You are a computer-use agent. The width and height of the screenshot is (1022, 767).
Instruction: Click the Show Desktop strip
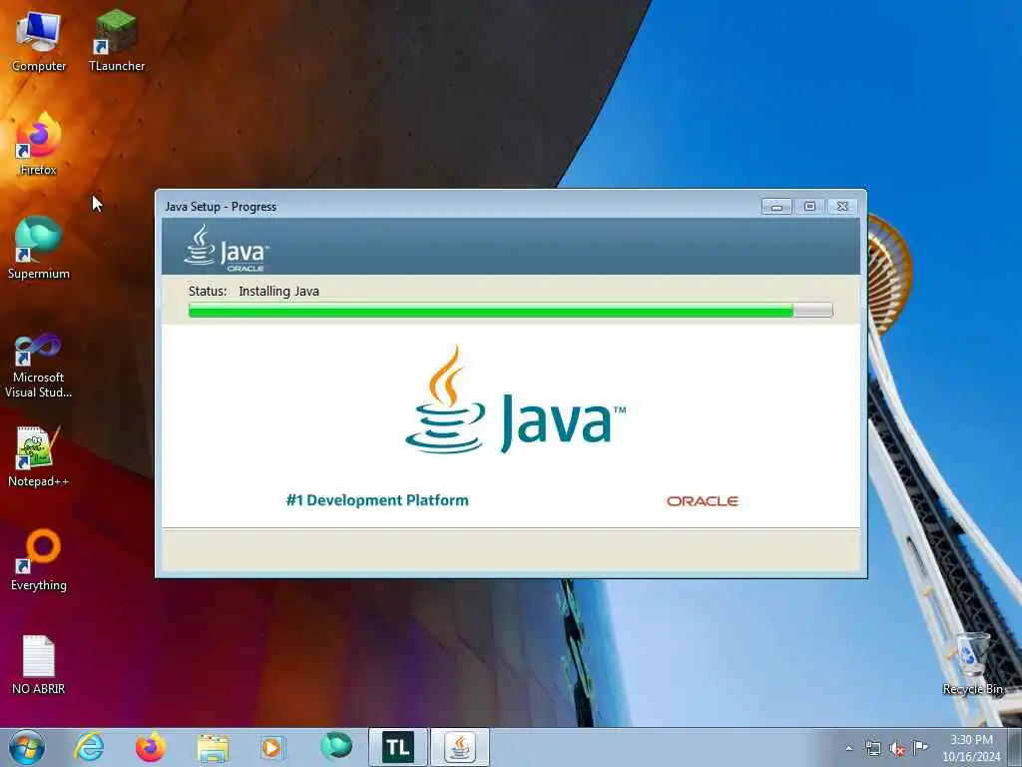(1015, 747)
